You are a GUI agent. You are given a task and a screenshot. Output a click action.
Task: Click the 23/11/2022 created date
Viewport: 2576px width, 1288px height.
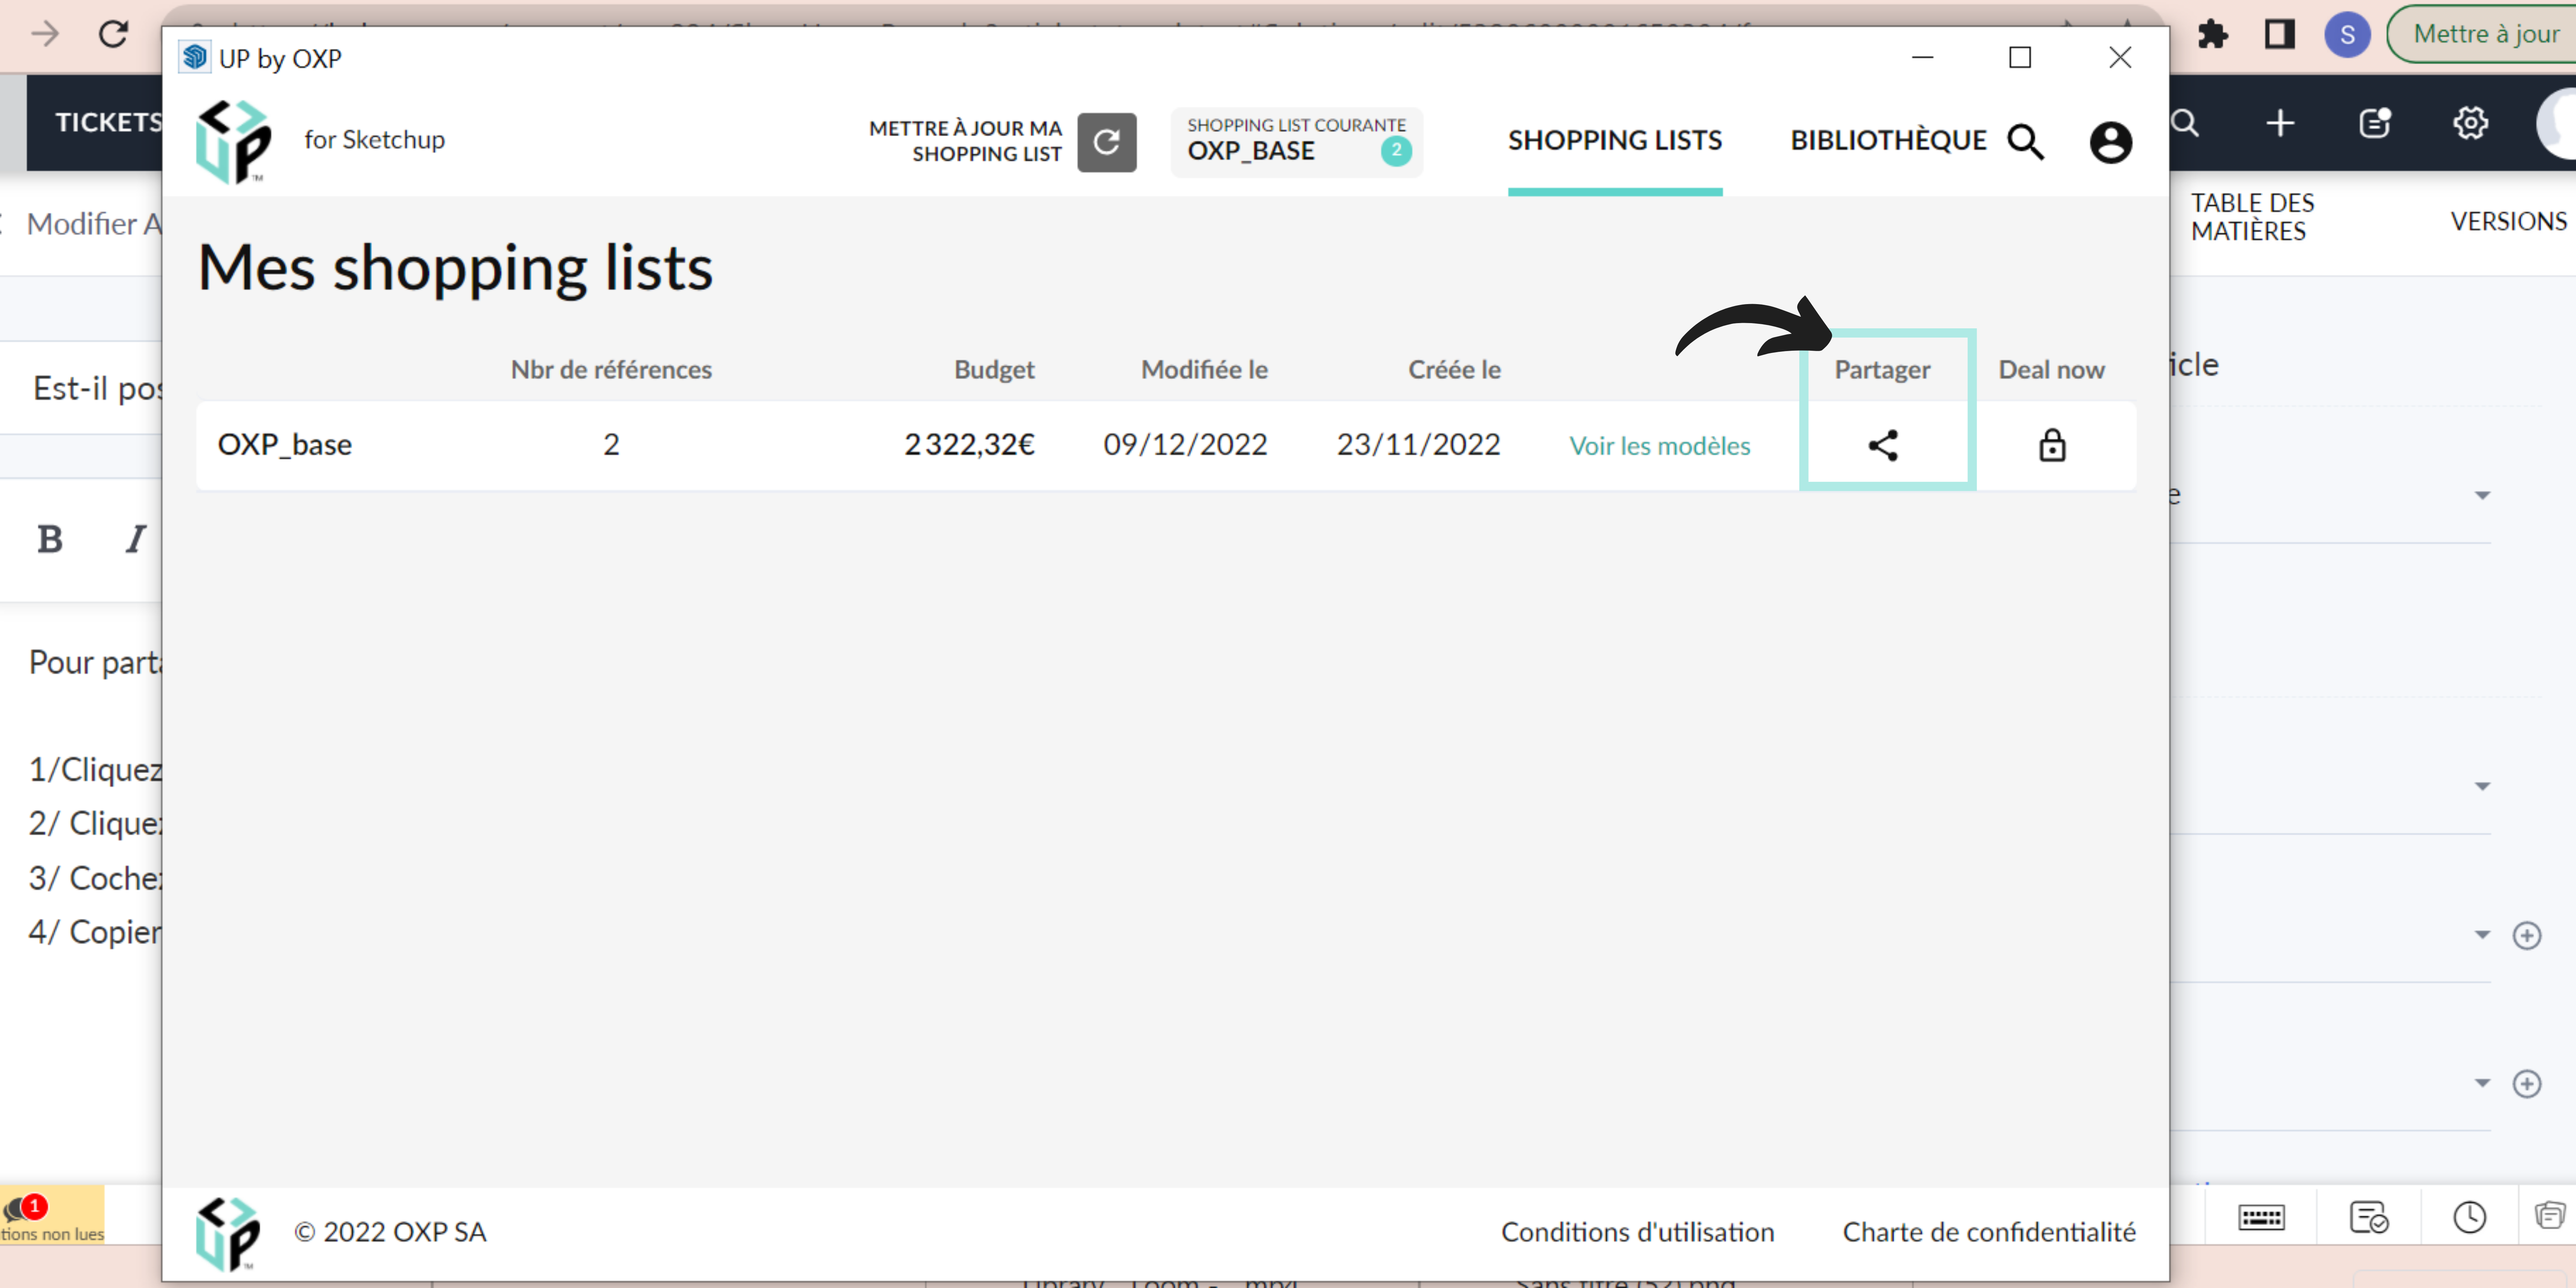tap(1419, 445)
